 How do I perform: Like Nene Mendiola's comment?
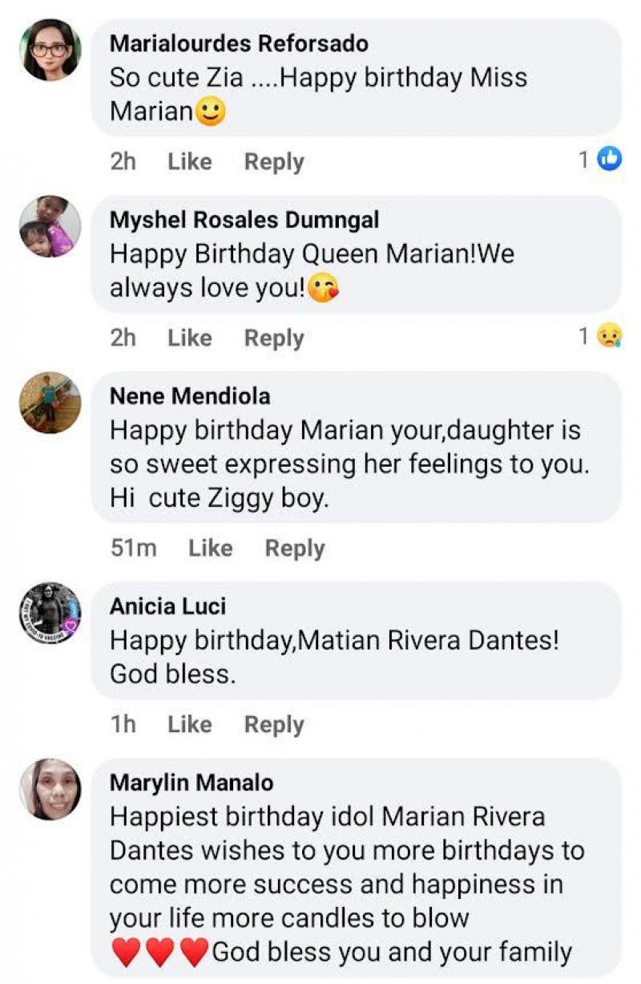pos(210,548)
